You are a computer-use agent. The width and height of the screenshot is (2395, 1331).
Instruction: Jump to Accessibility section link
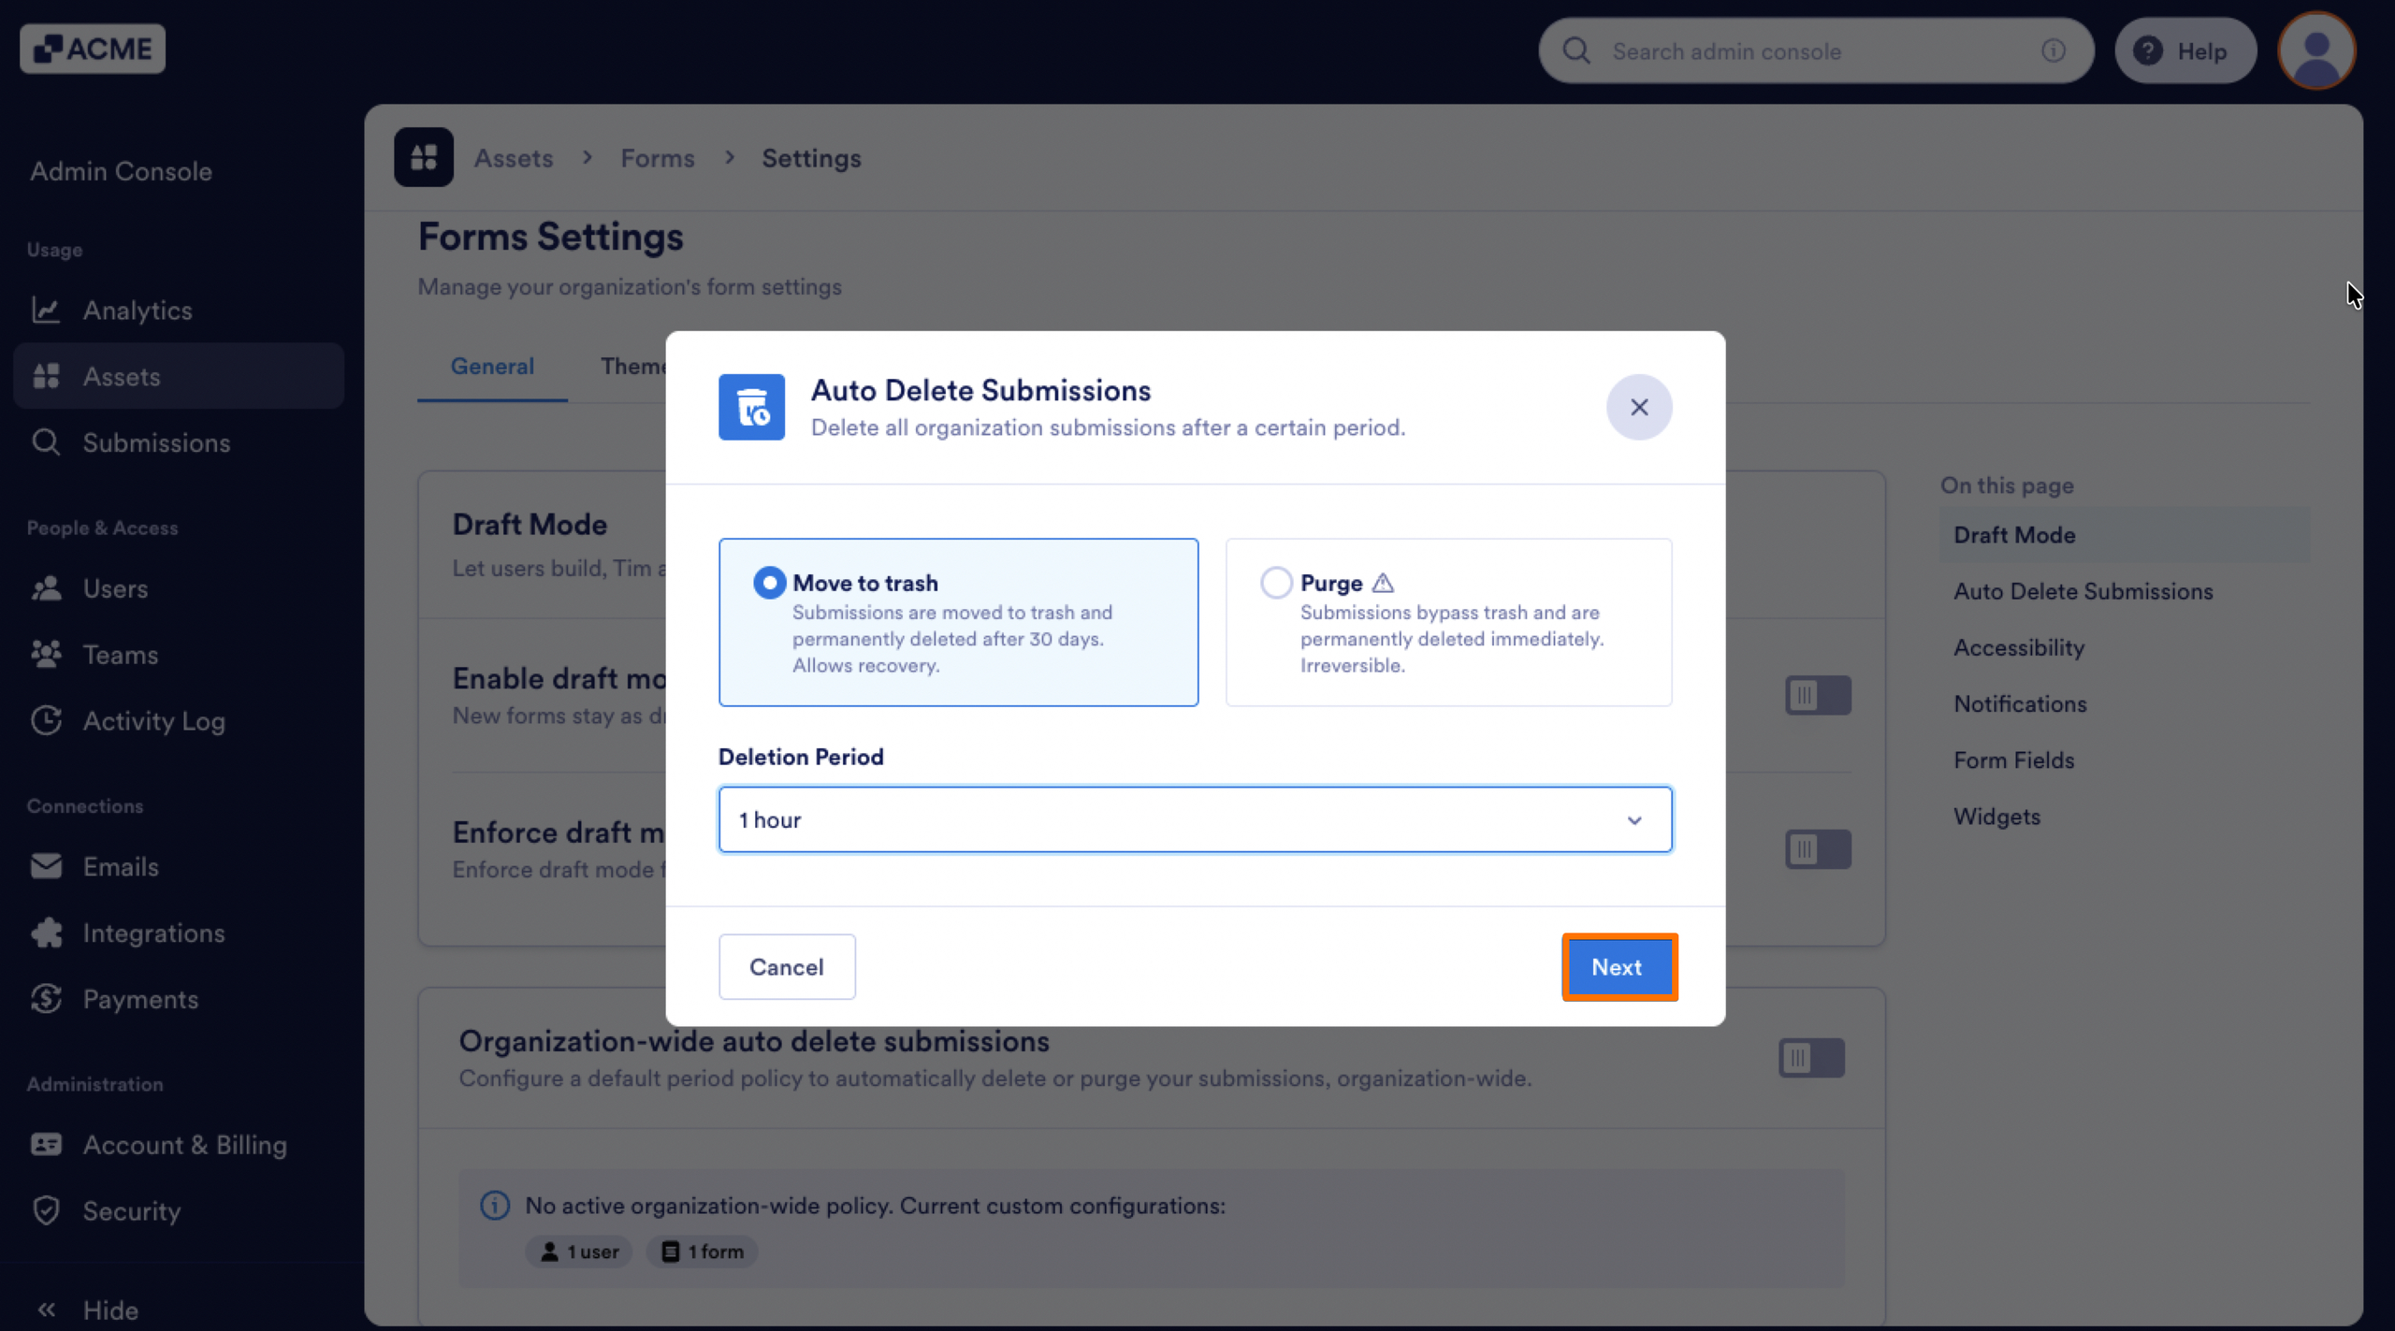(x=2019, y=647)
